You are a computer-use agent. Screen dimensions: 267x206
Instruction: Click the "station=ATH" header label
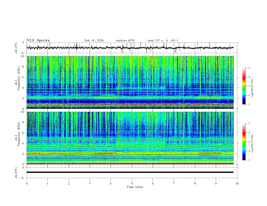pyautogui.click(x=125, y=40)
